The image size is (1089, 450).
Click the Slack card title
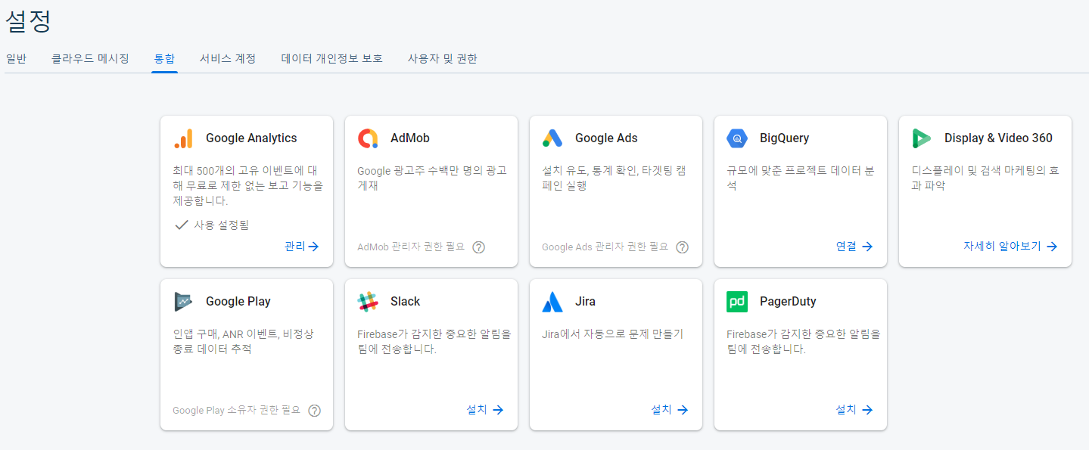tap(406, 302)
